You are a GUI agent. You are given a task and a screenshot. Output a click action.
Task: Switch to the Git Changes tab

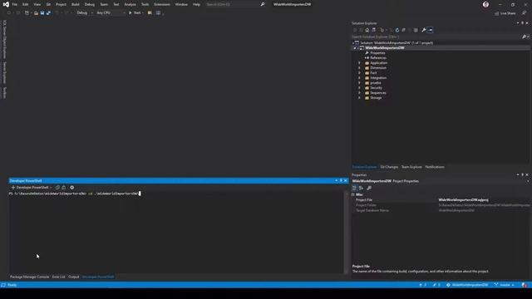coord(389,167)
